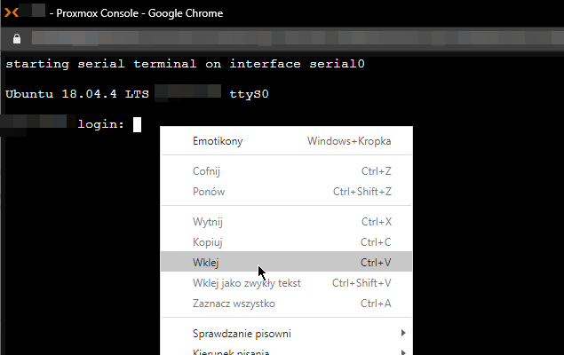564x355 pixels.
Task: Choose Kopiuj from the context menu
Action: tap(207, 241)
